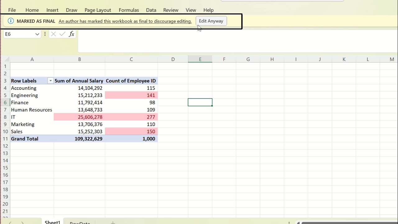This screenshot has height=224, width=398.
Task: Open the formula bar options ellipsis
Action: click(x=45, y=34)
